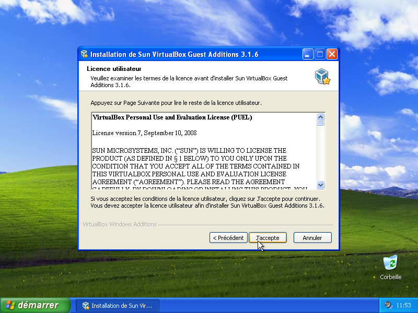The height and width of the screenshot is (313, 418).
Task: Click the installer icon in the title bar
Action: click(84, 54)
